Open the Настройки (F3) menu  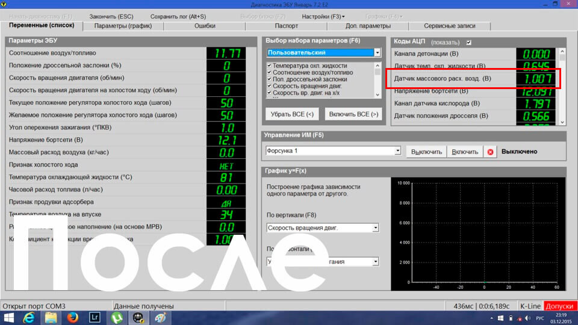pos(323,17)
